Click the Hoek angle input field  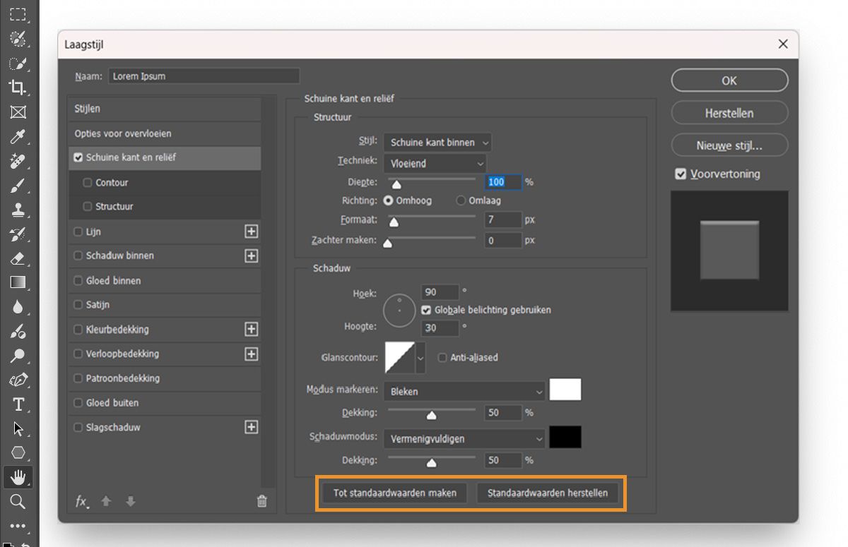(x=440, y=292)
